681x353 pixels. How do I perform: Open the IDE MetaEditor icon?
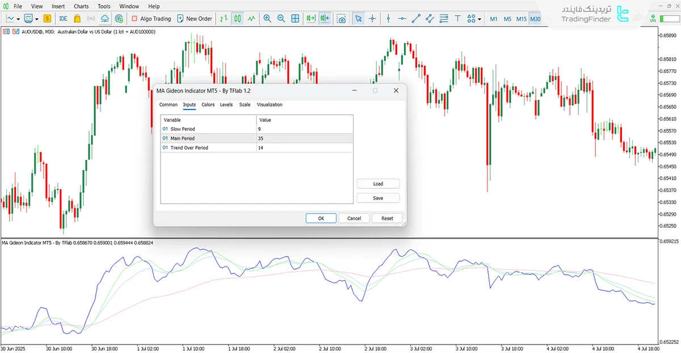pyautogui.click(x=63, y=19)
